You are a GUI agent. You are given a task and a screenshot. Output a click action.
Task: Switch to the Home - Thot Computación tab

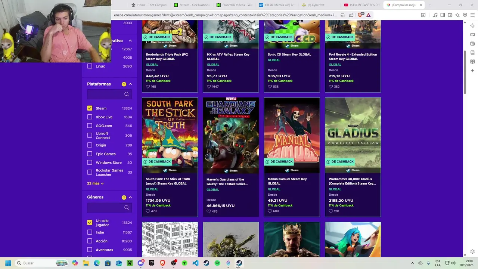149,5
